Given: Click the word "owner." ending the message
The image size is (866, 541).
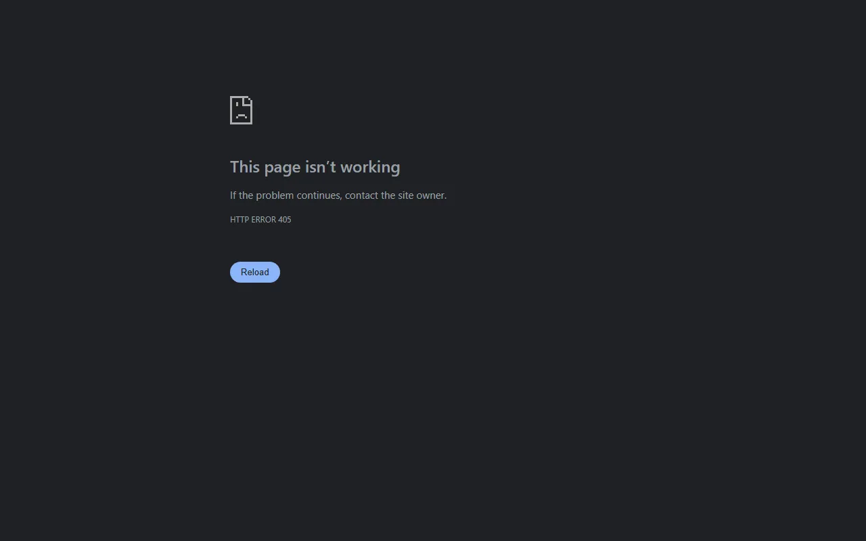Looking at the screenshot, I should (432, 195).
